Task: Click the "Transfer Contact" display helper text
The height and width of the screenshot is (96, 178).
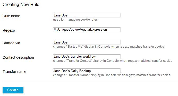Action: click(x=113, y=61)
